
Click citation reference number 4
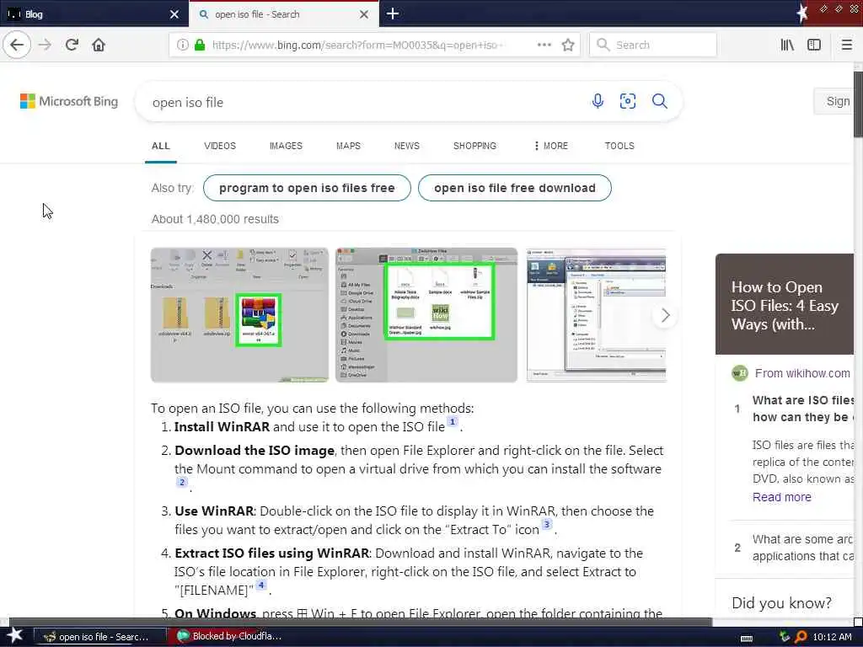tap(261, 585)
